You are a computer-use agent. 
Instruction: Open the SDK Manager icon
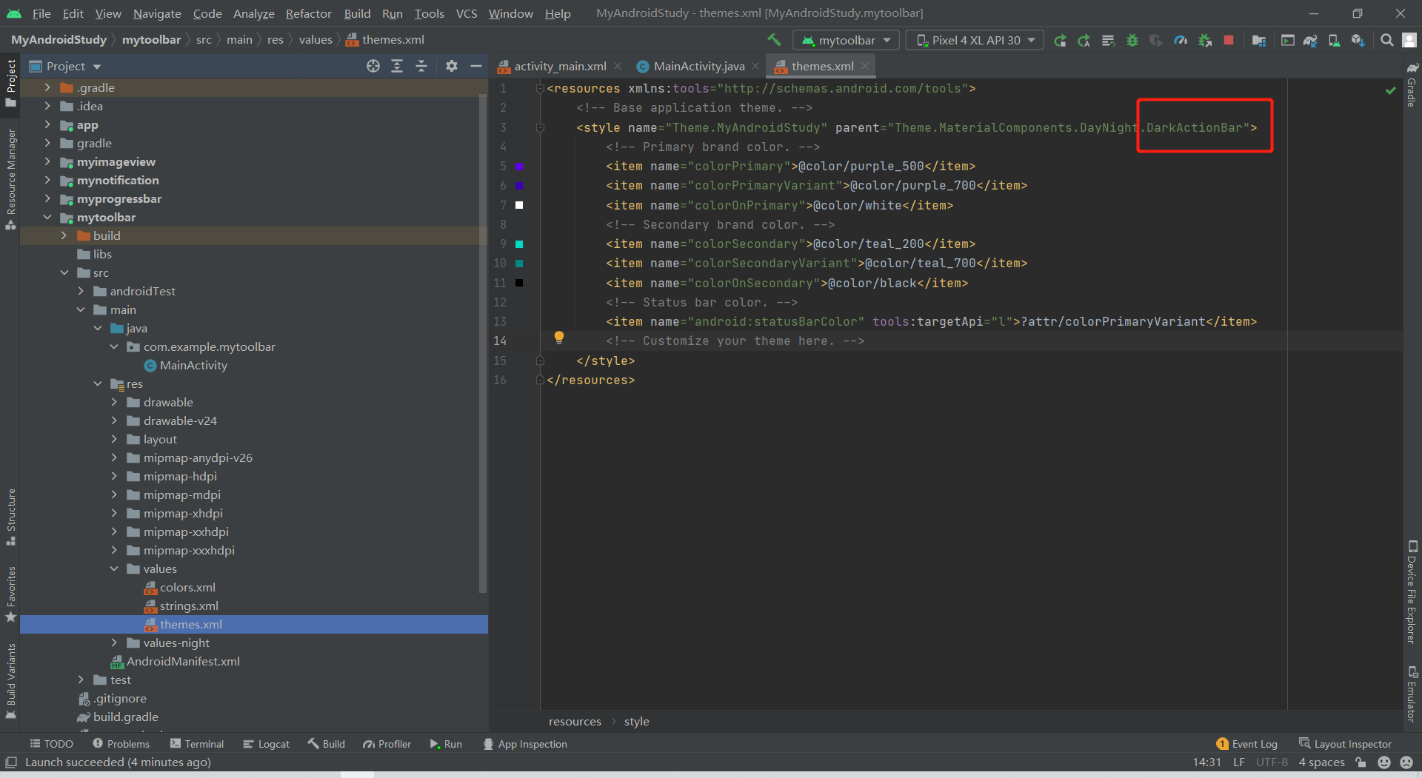click(1358, 39)
